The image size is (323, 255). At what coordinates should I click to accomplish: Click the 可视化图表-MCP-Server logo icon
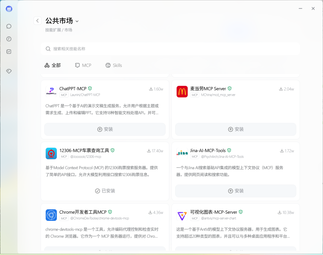pyautogui.click(x=182, y=215)
